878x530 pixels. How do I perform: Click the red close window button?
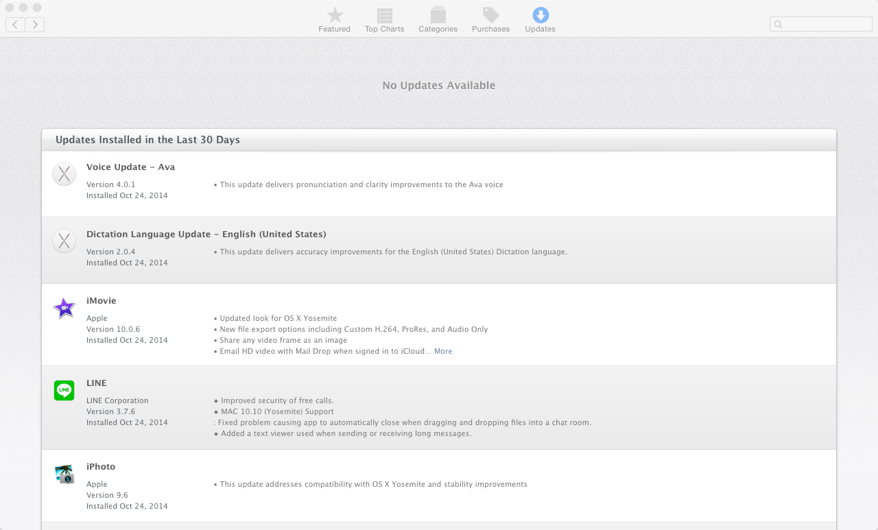point(10,8)
